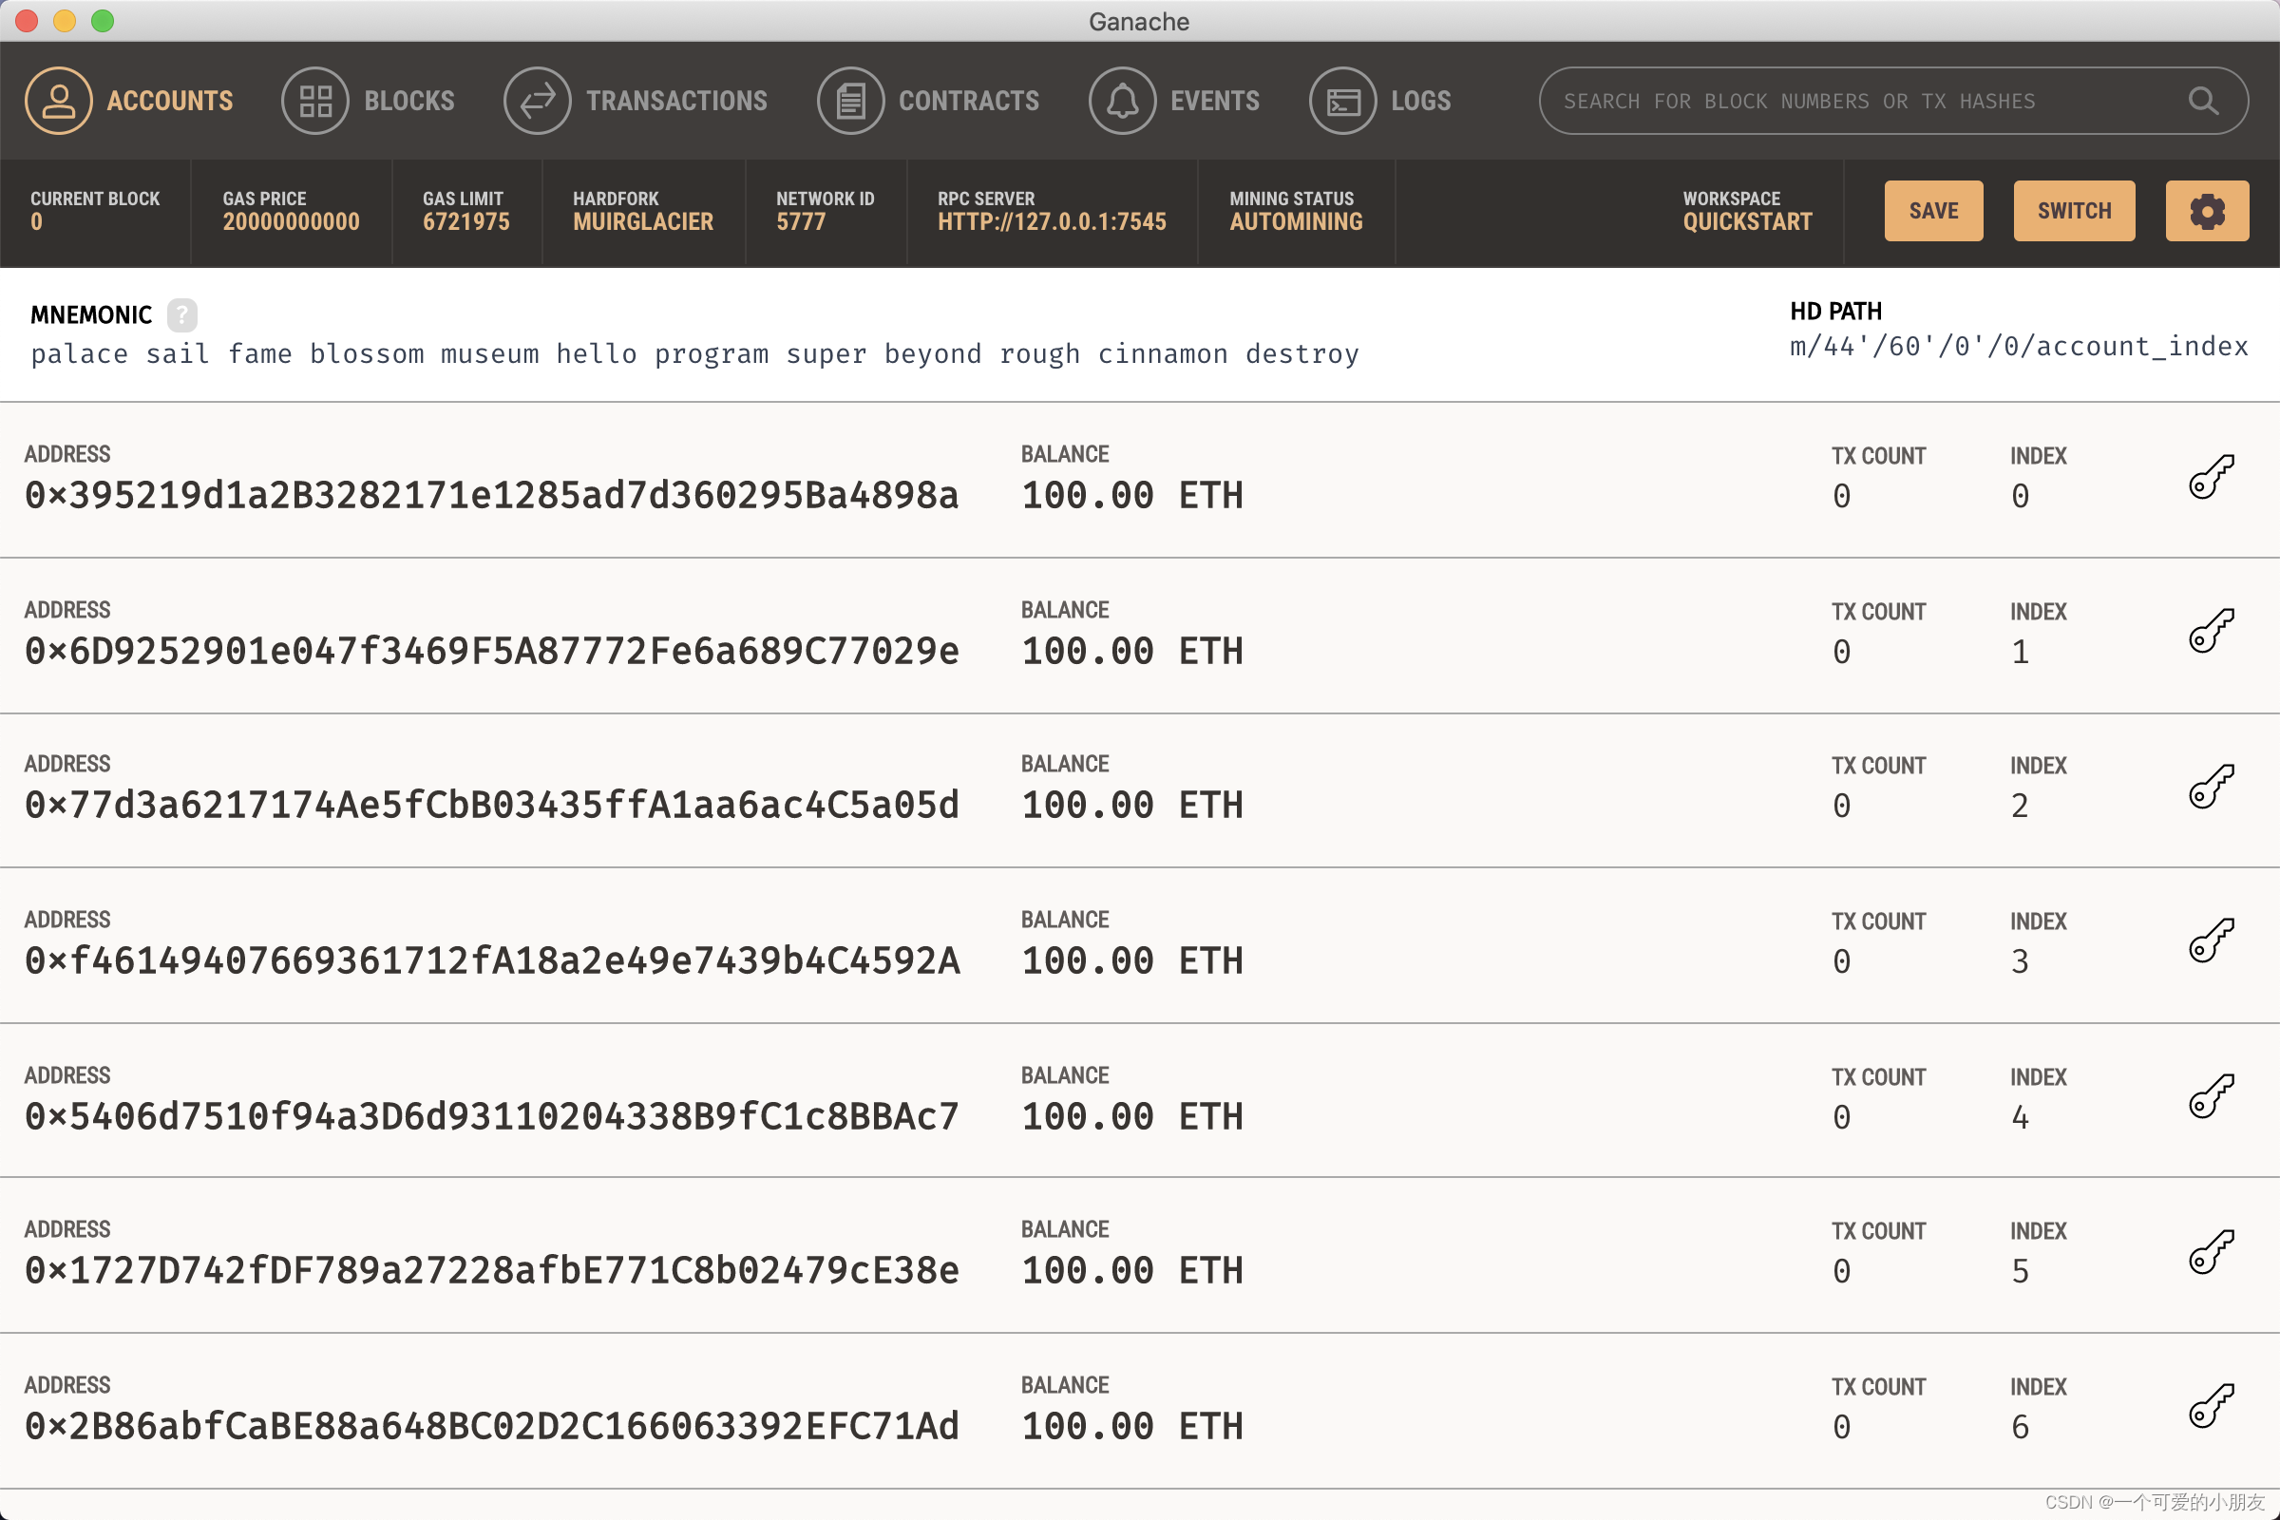
Task: Click key icon for account index 2
Action: 2212,787
